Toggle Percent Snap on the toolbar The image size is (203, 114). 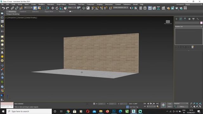[x=101, y=8]
